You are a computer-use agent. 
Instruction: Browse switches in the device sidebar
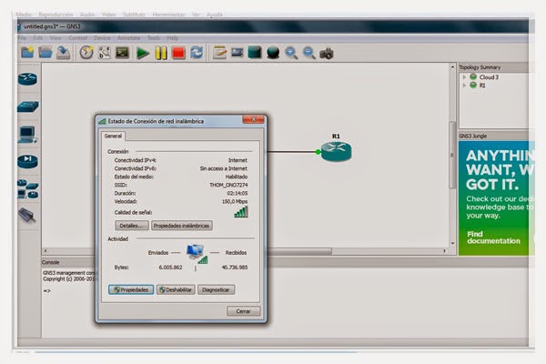pyautogui.click(x=28, y=106)
